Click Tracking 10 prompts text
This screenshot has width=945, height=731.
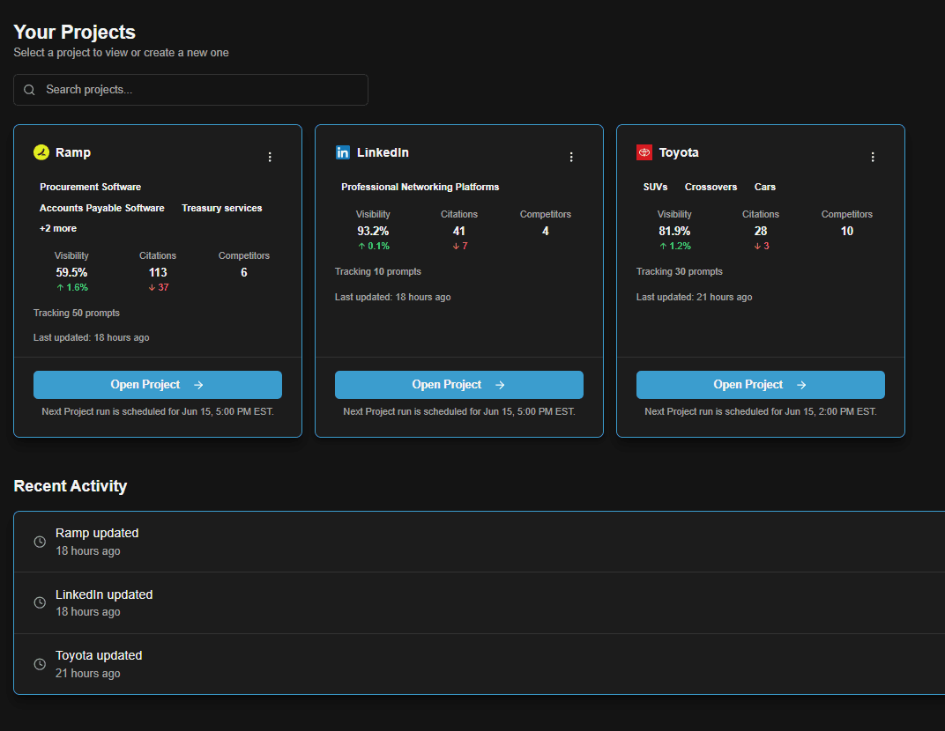click(378, 271)
